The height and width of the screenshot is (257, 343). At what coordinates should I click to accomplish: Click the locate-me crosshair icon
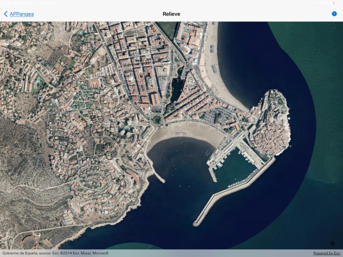332,243
